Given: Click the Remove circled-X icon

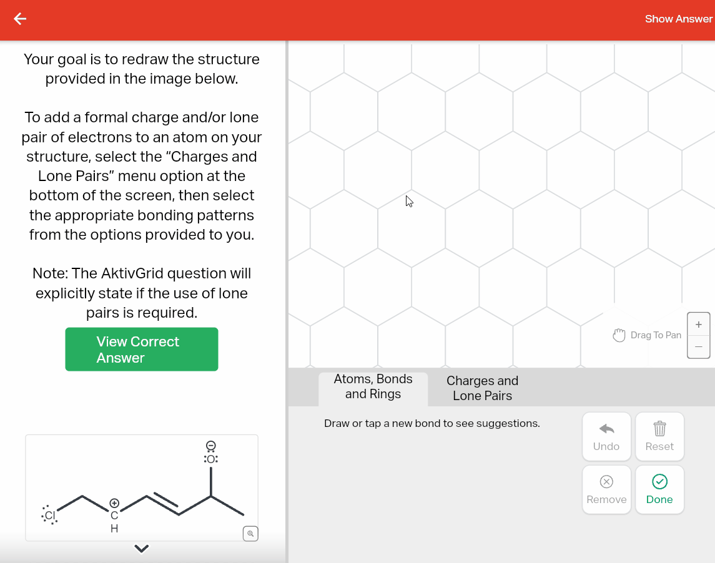Looking at the screenshot, I should [605, 482].
